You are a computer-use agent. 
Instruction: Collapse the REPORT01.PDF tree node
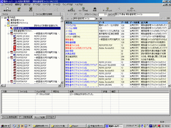[x=8, y=33]
